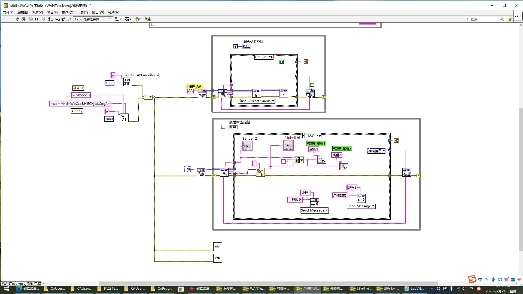Toggle the True boolean constant
The width and height of the screenshot is (523, 294).
(x=282, y=62)
